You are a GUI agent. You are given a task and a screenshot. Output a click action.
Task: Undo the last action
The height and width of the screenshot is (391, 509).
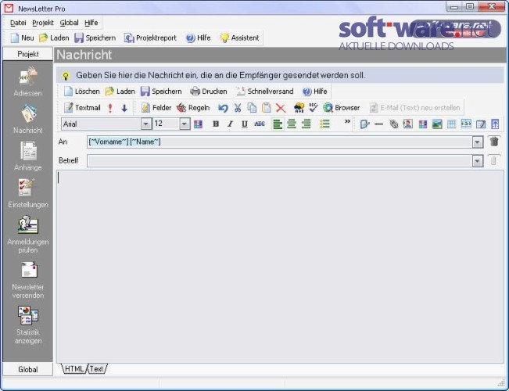pos(223,108)
